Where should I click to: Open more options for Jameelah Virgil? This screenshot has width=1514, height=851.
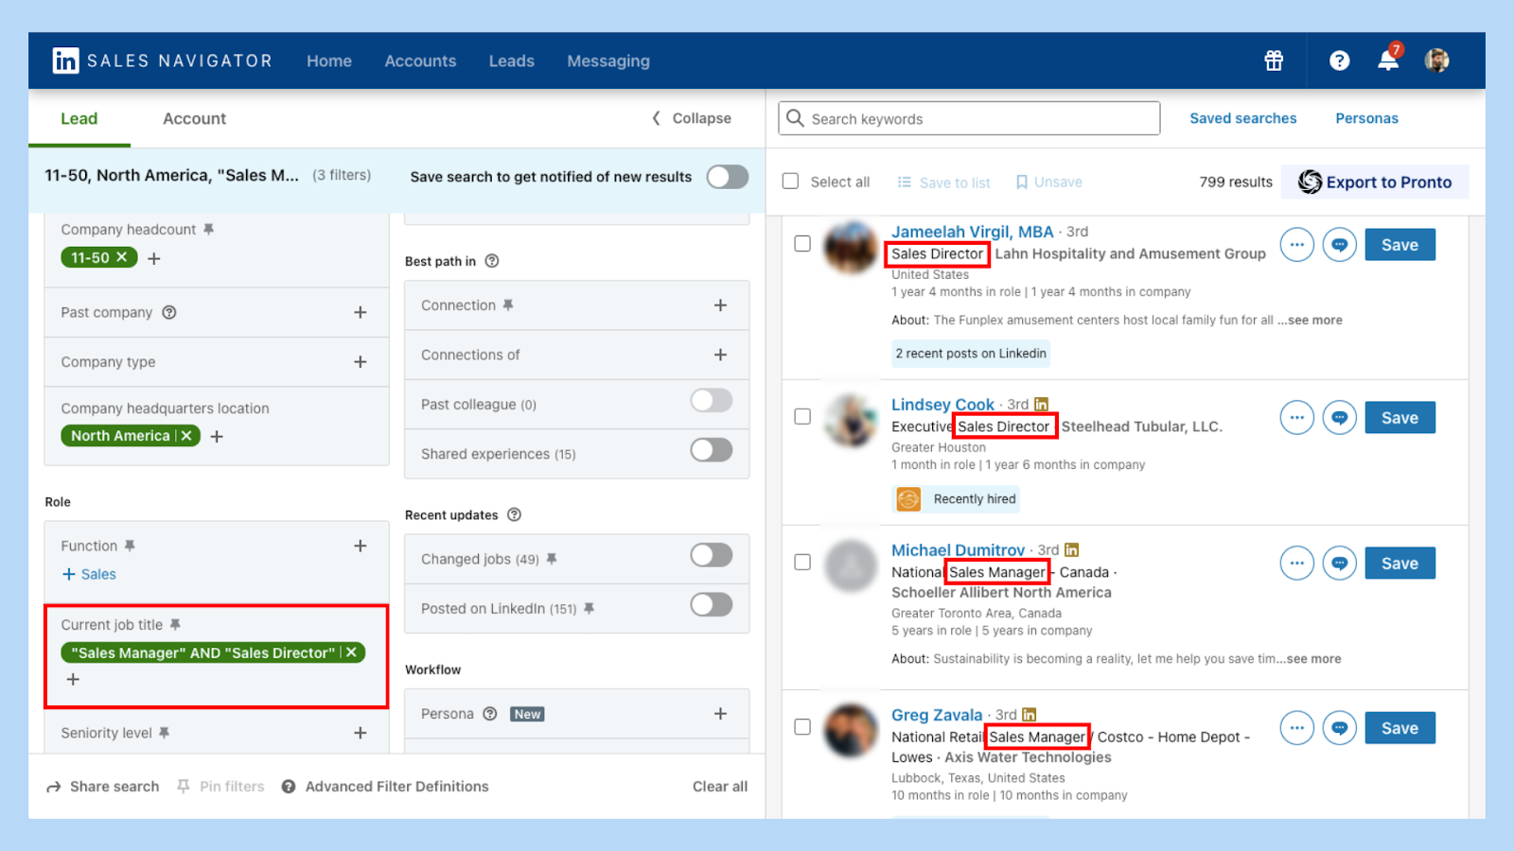(x=1297, y=245)
